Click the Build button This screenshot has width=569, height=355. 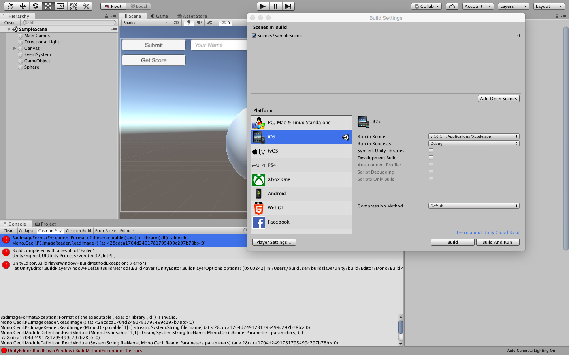(453, 242)
